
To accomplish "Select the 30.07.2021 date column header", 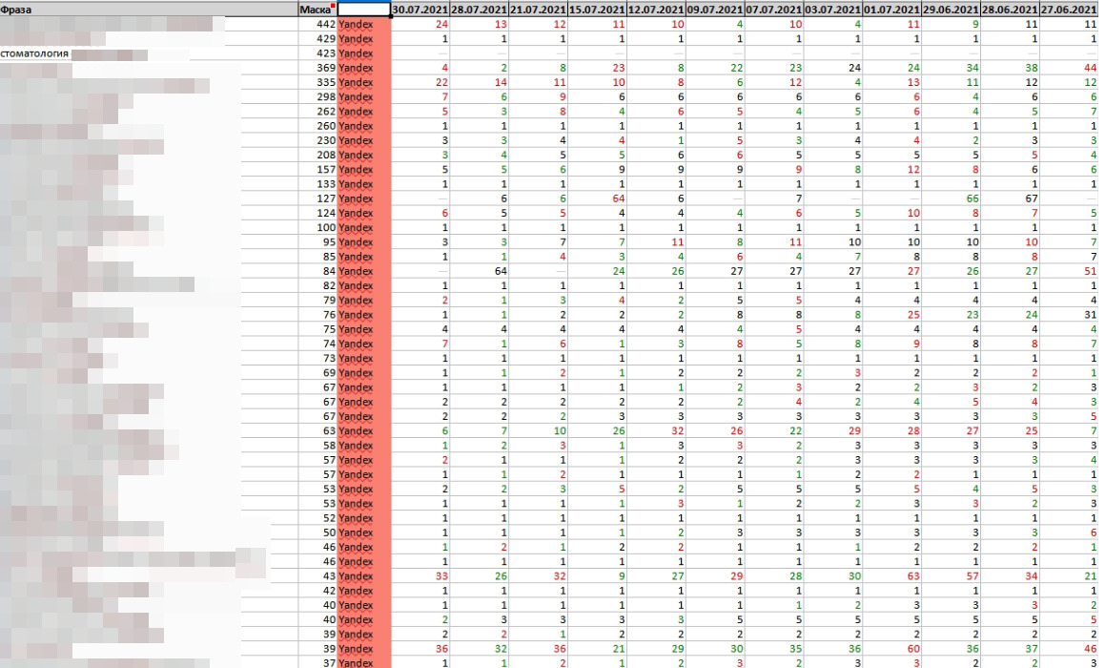I will 420,9.
